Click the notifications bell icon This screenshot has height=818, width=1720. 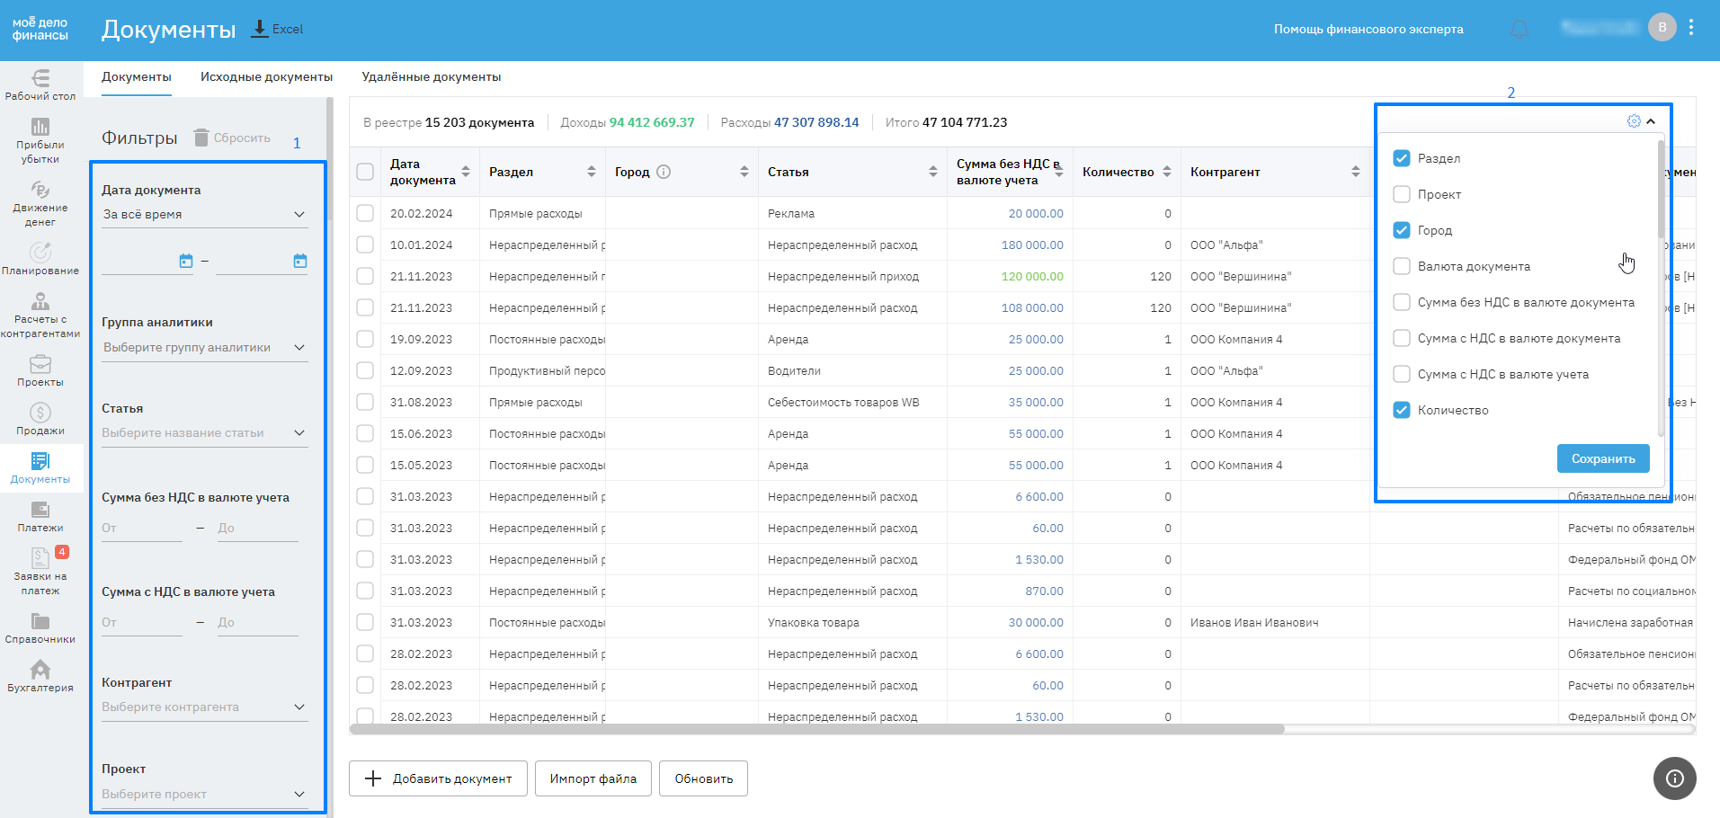(1519, 29)
